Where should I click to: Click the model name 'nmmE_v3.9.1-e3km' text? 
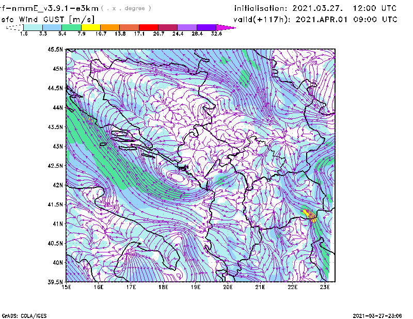(55, 8)
